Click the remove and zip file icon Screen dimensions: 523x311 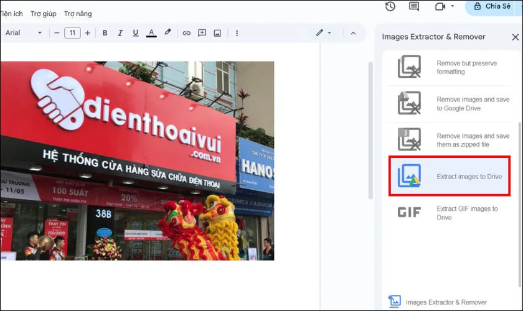pyautogui.click(x=409, y=139)
